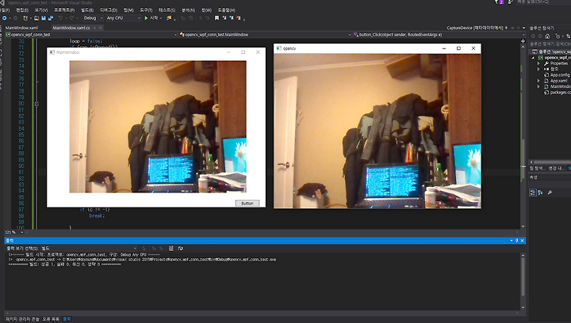Open the Help menu

click(x=226, y=9)
